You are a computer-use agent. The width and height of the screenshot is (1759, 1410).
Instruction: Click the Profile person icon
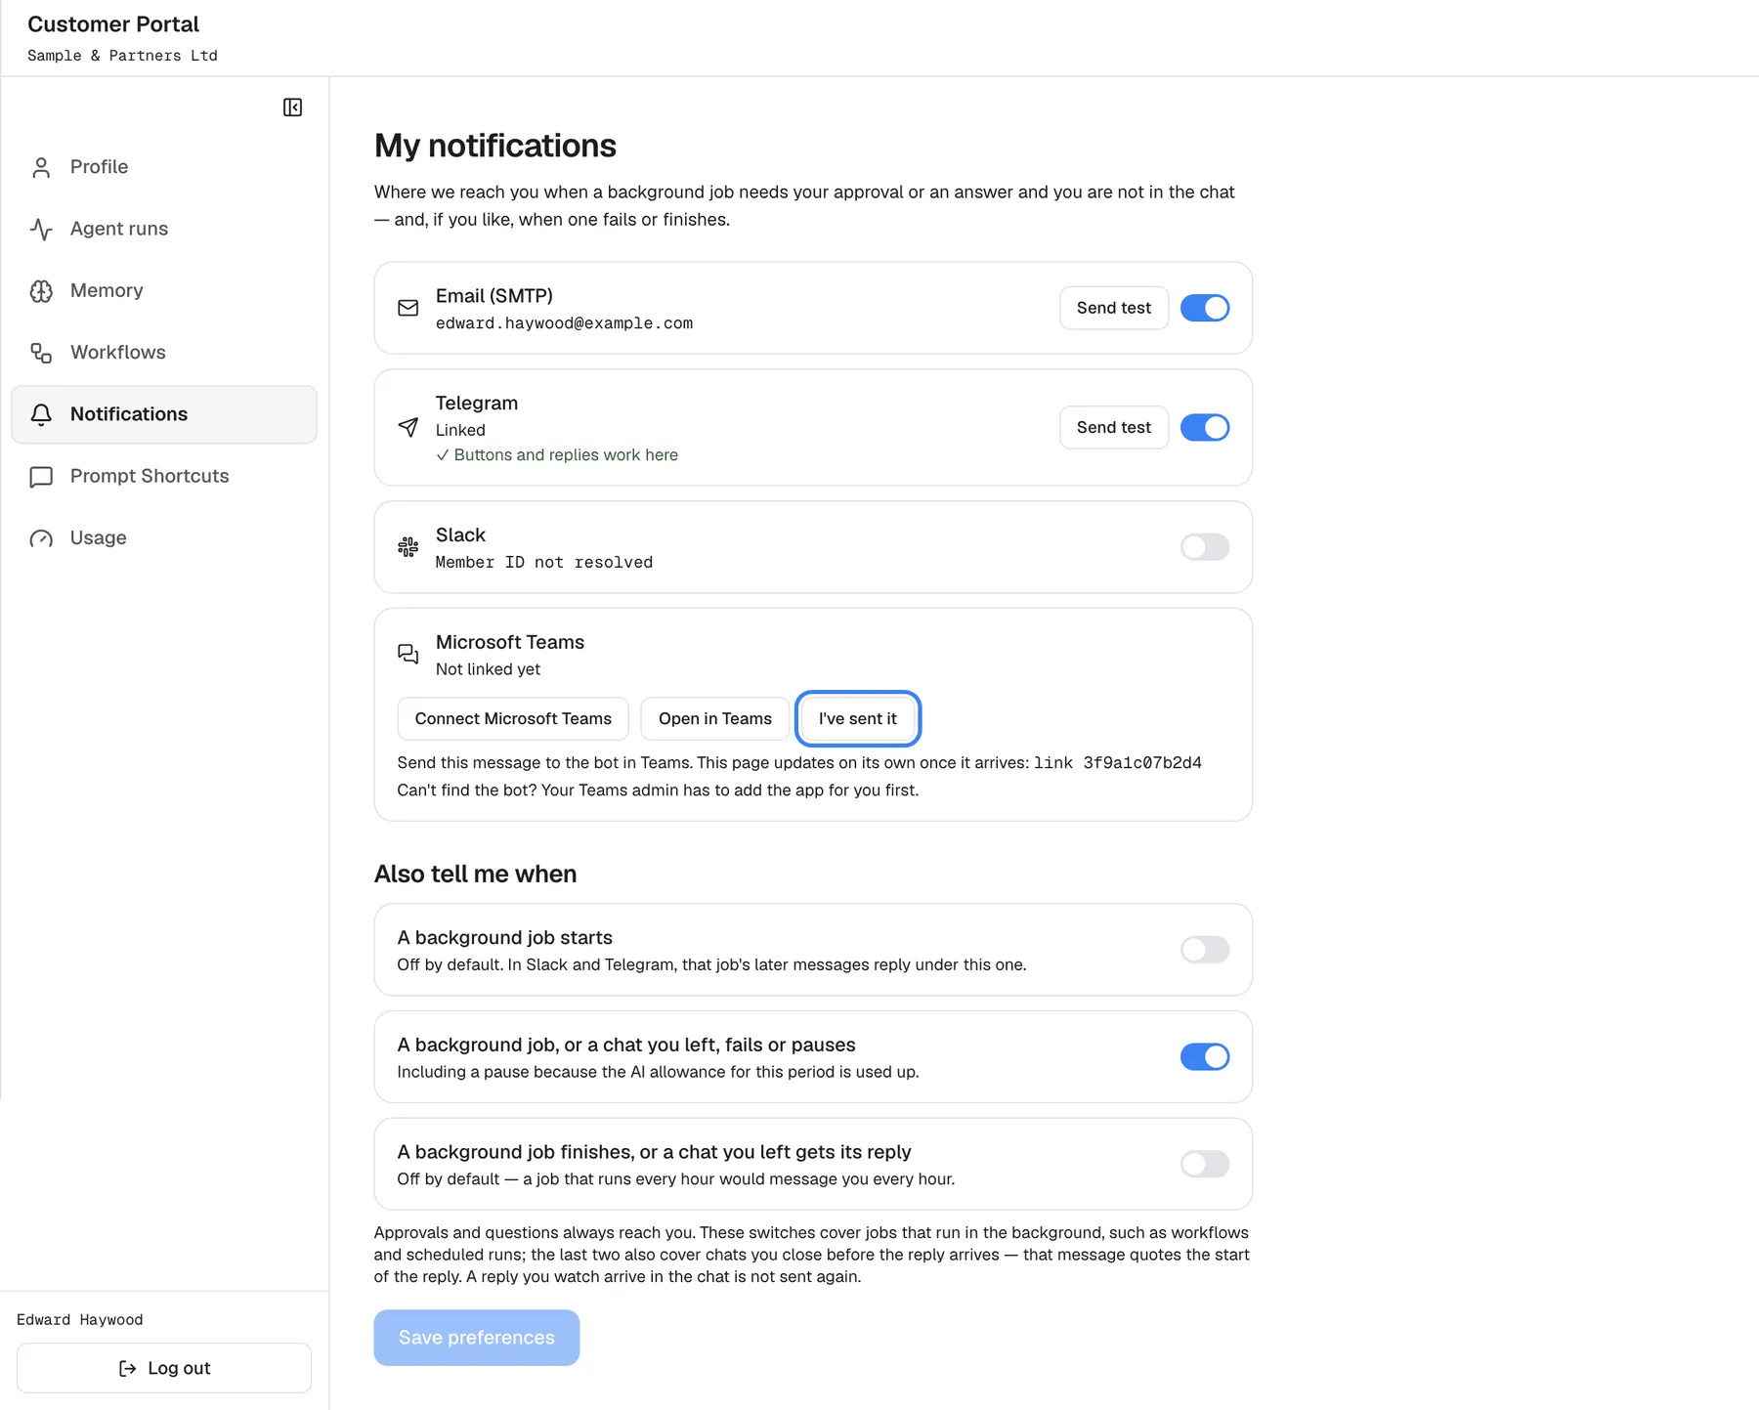[41, 167]
